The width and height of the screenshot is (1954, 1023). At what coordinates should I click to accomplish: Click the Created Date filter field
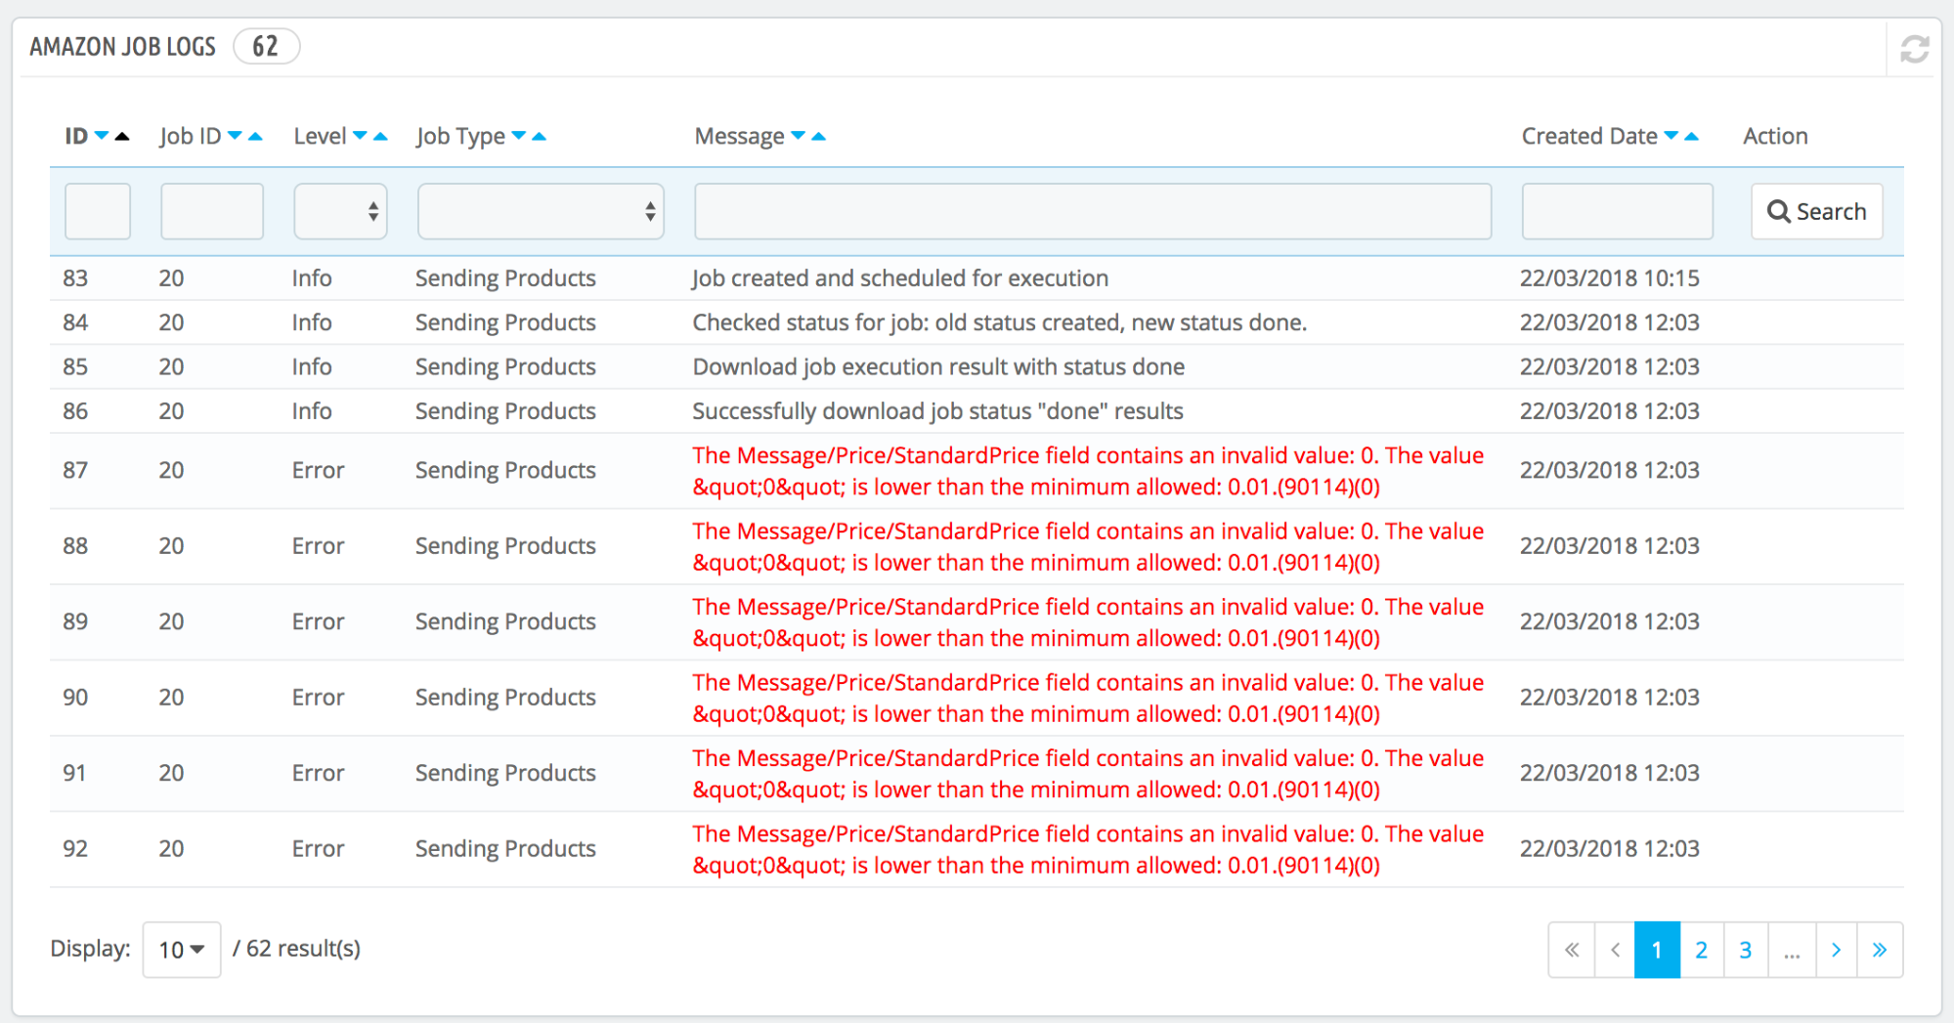coord(1618,211)
